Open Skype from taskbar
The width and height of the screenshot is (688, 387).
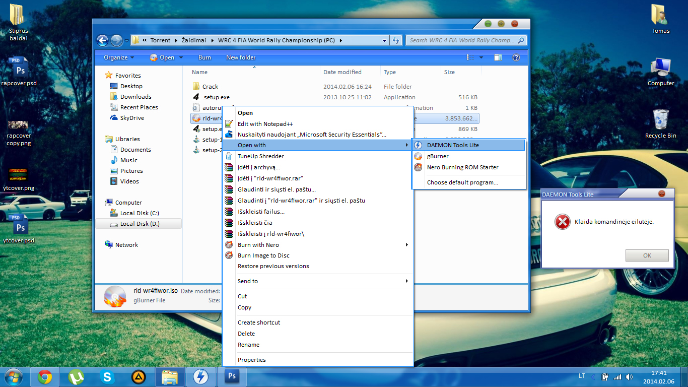pyautogui.click(x=107, y=376)
